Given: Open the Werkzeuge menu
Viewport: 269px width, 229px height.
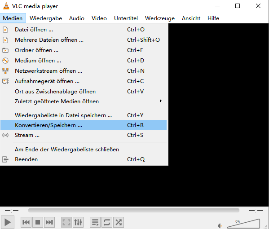Looking at the screenshot, I should [160, 18].
